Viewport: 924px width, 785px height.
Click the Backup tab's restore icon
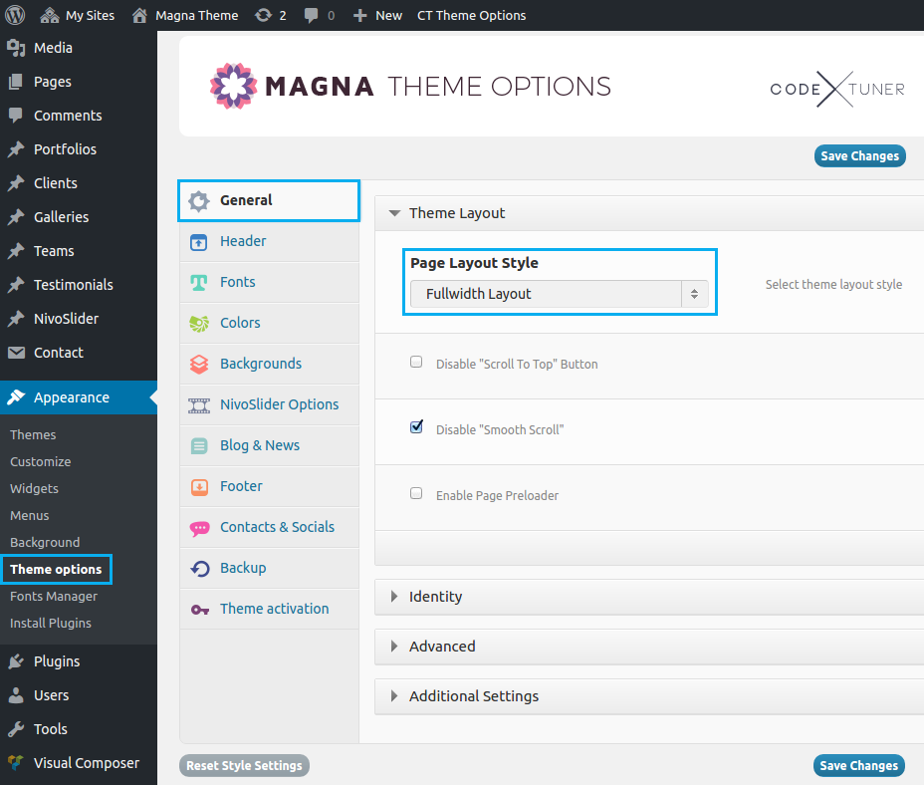[x=200, y=569]
